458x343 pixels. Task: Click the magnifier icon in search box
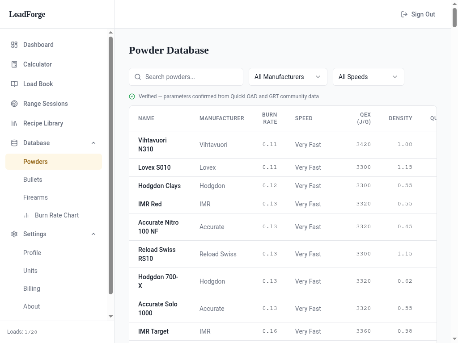(138, 77)
